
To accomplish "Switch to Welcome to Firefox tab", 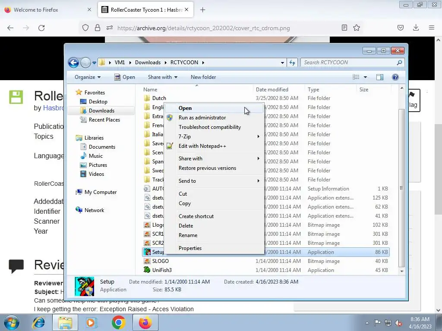I will (x=48, y=10).
